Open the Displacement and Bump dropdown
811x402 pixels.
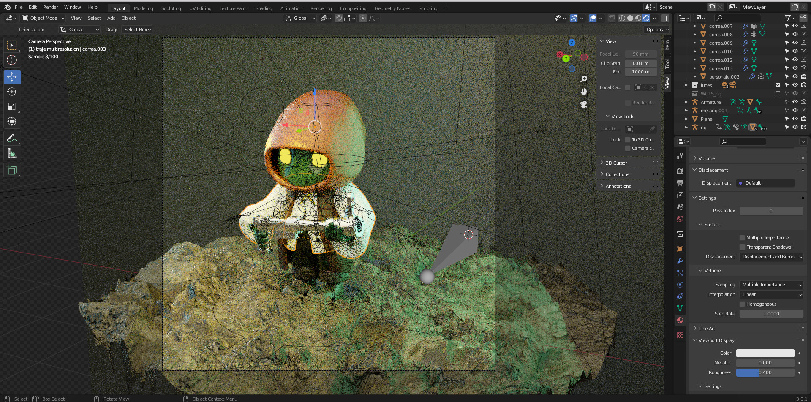pos(771,257)
